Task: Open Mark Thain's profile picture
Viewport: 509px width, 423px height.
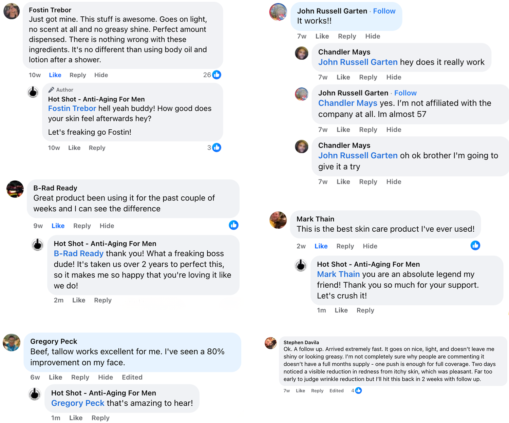Action: click(x=278, y=220)
